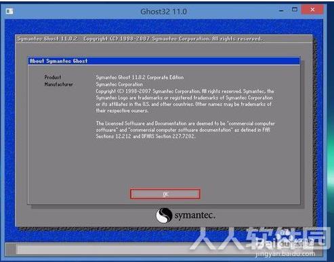Click the Symantec Corporation manufacturer value
The width and height of the screenshot is (334, 262).
tap(119, 84)
